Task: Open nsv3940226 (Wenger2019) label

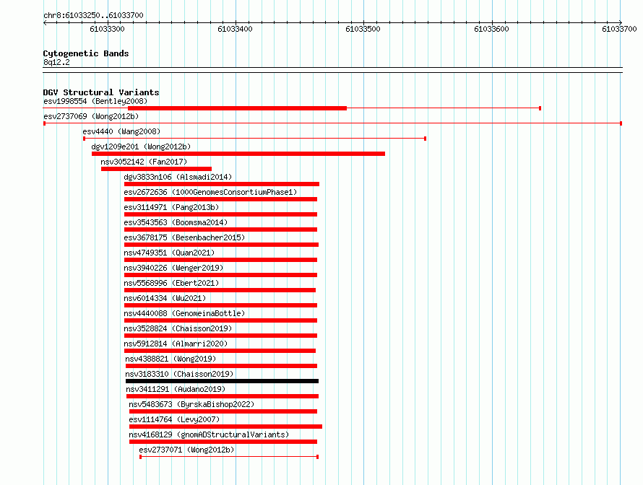Action: tap(173, 268)
